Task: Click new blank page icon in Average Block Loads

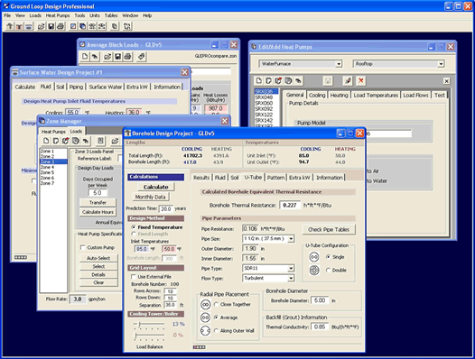Action: click(85, 56)
